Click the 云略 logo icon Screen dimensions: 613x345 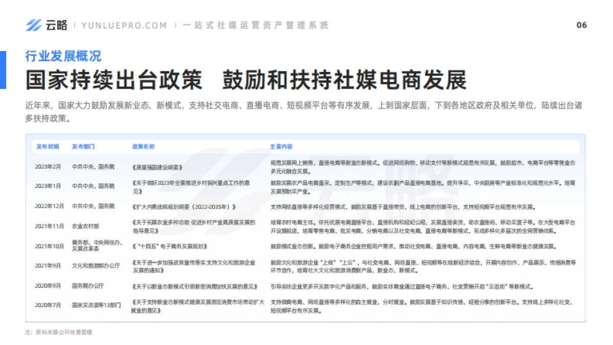click(34, 24)
